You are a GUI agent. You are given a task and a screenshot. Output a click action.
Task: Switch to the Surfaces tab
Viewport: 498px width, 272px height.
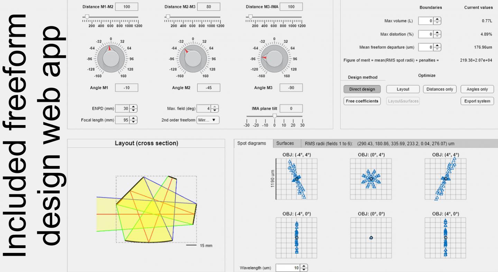click(x=285, y=143)
